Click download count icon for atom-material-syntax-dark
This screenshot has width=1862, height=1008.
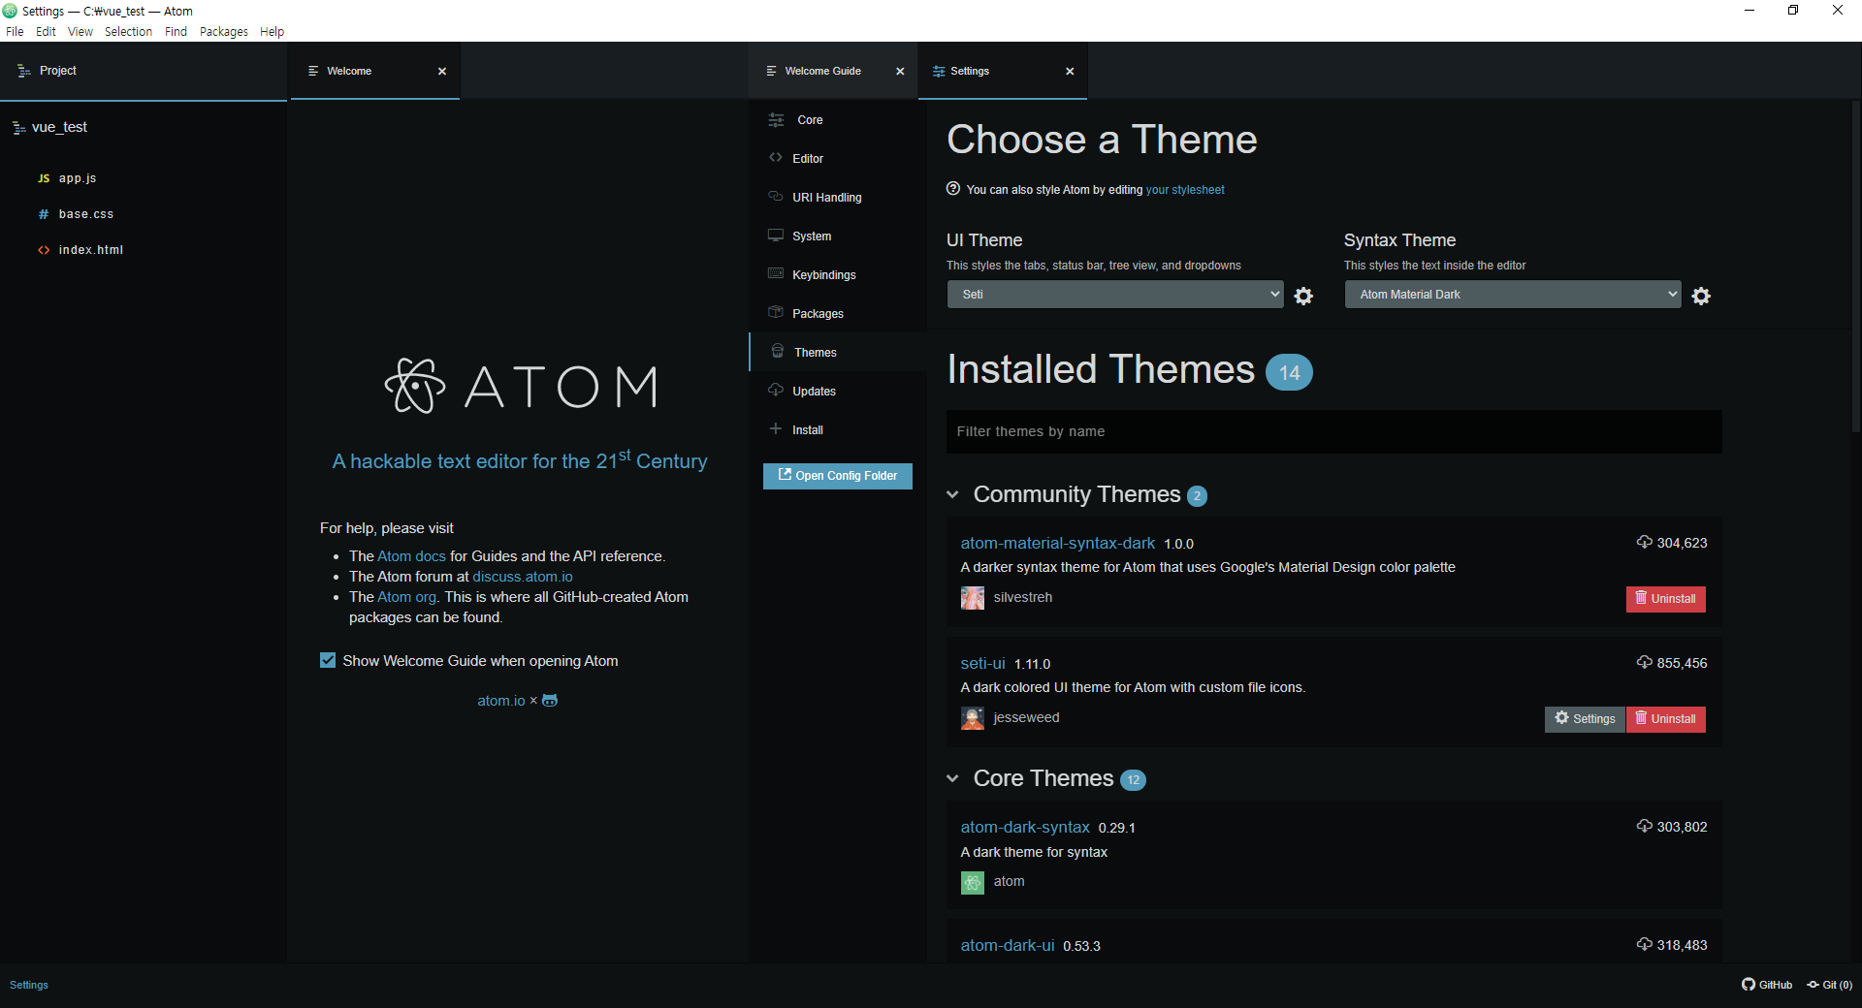1645,543
